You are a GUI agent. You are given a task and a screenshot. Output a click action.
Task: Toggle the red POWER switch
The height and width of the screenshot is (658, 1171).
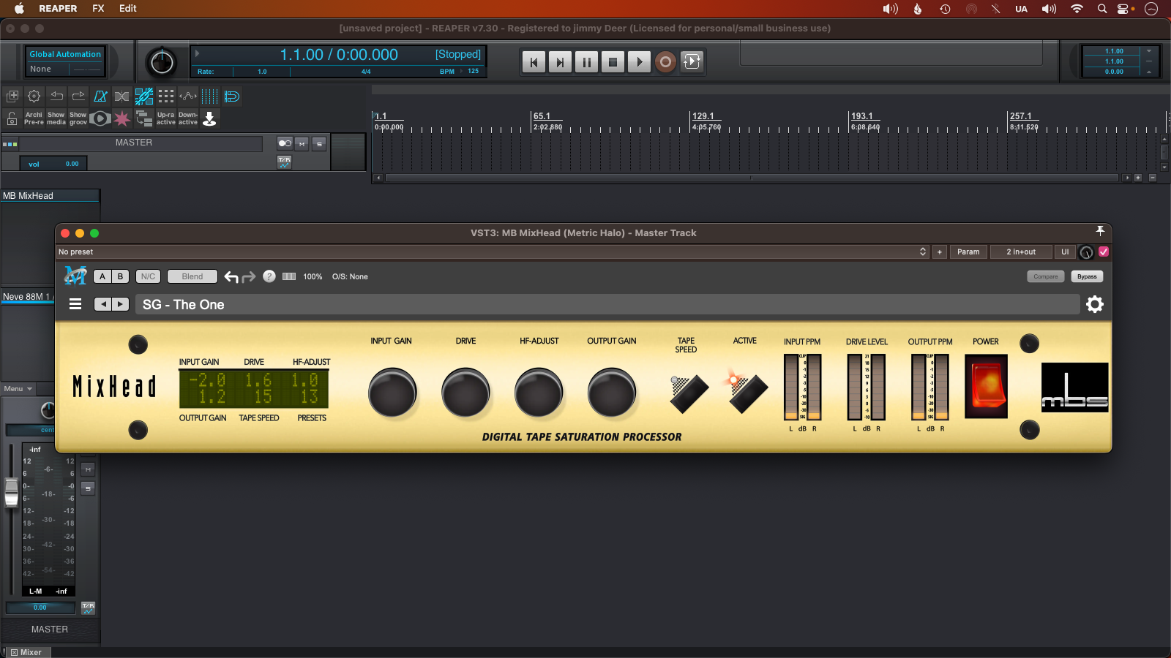[986, 386]
